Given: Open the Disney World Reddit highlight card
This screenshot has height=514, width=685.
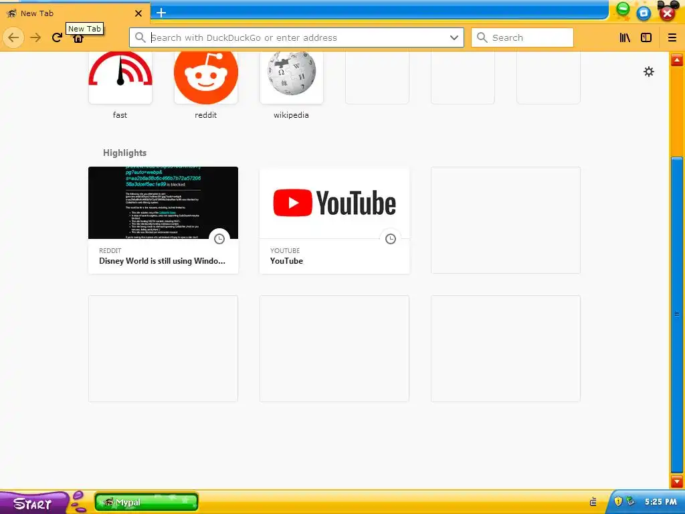Looking at the screenshot, I should pyautogui.click(x=163, y=220).
